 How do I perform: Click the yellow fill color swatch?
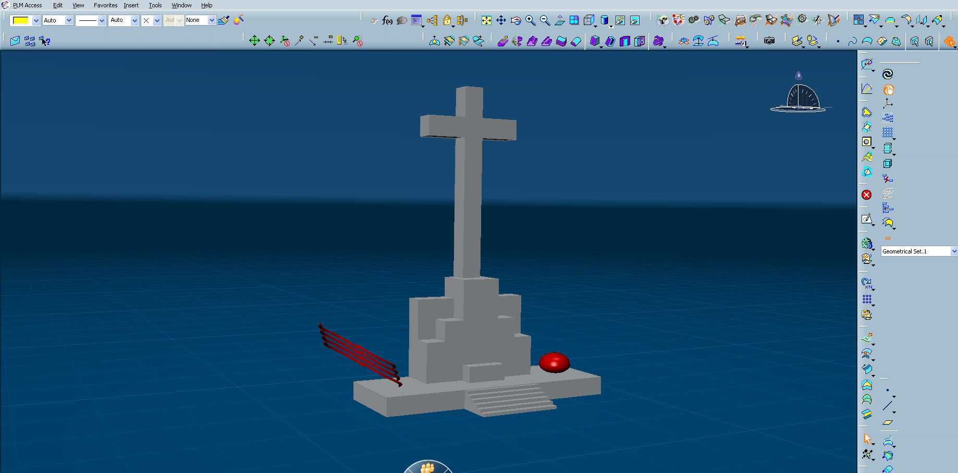click(21, 20)
